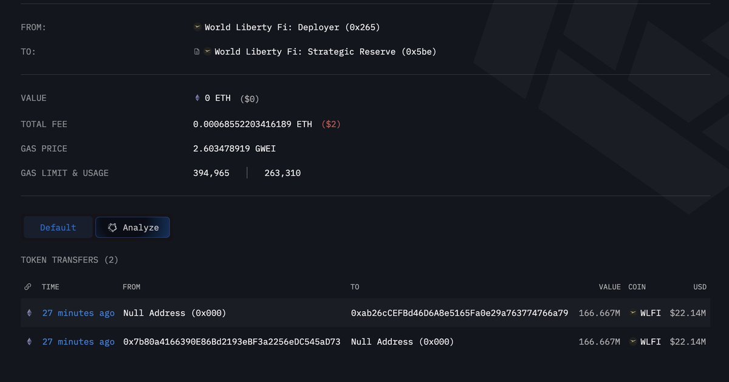729x382 pixels.
Task: Click the USD column header
Action: [700, 287]
